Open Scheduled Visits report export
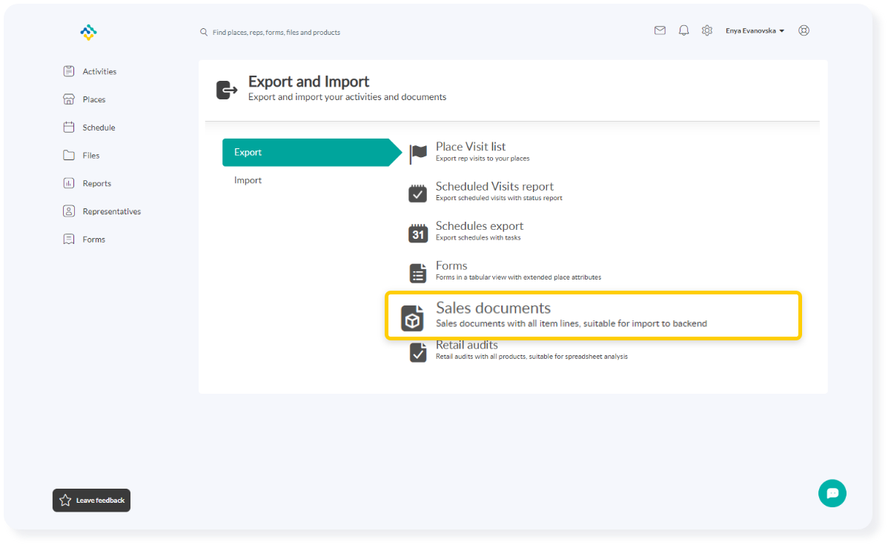This screenshot has width=891, height=548. tap(494, 186)
